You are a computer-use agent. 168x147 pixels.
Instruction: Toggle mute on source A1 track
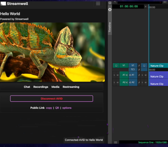coord(118,75)
